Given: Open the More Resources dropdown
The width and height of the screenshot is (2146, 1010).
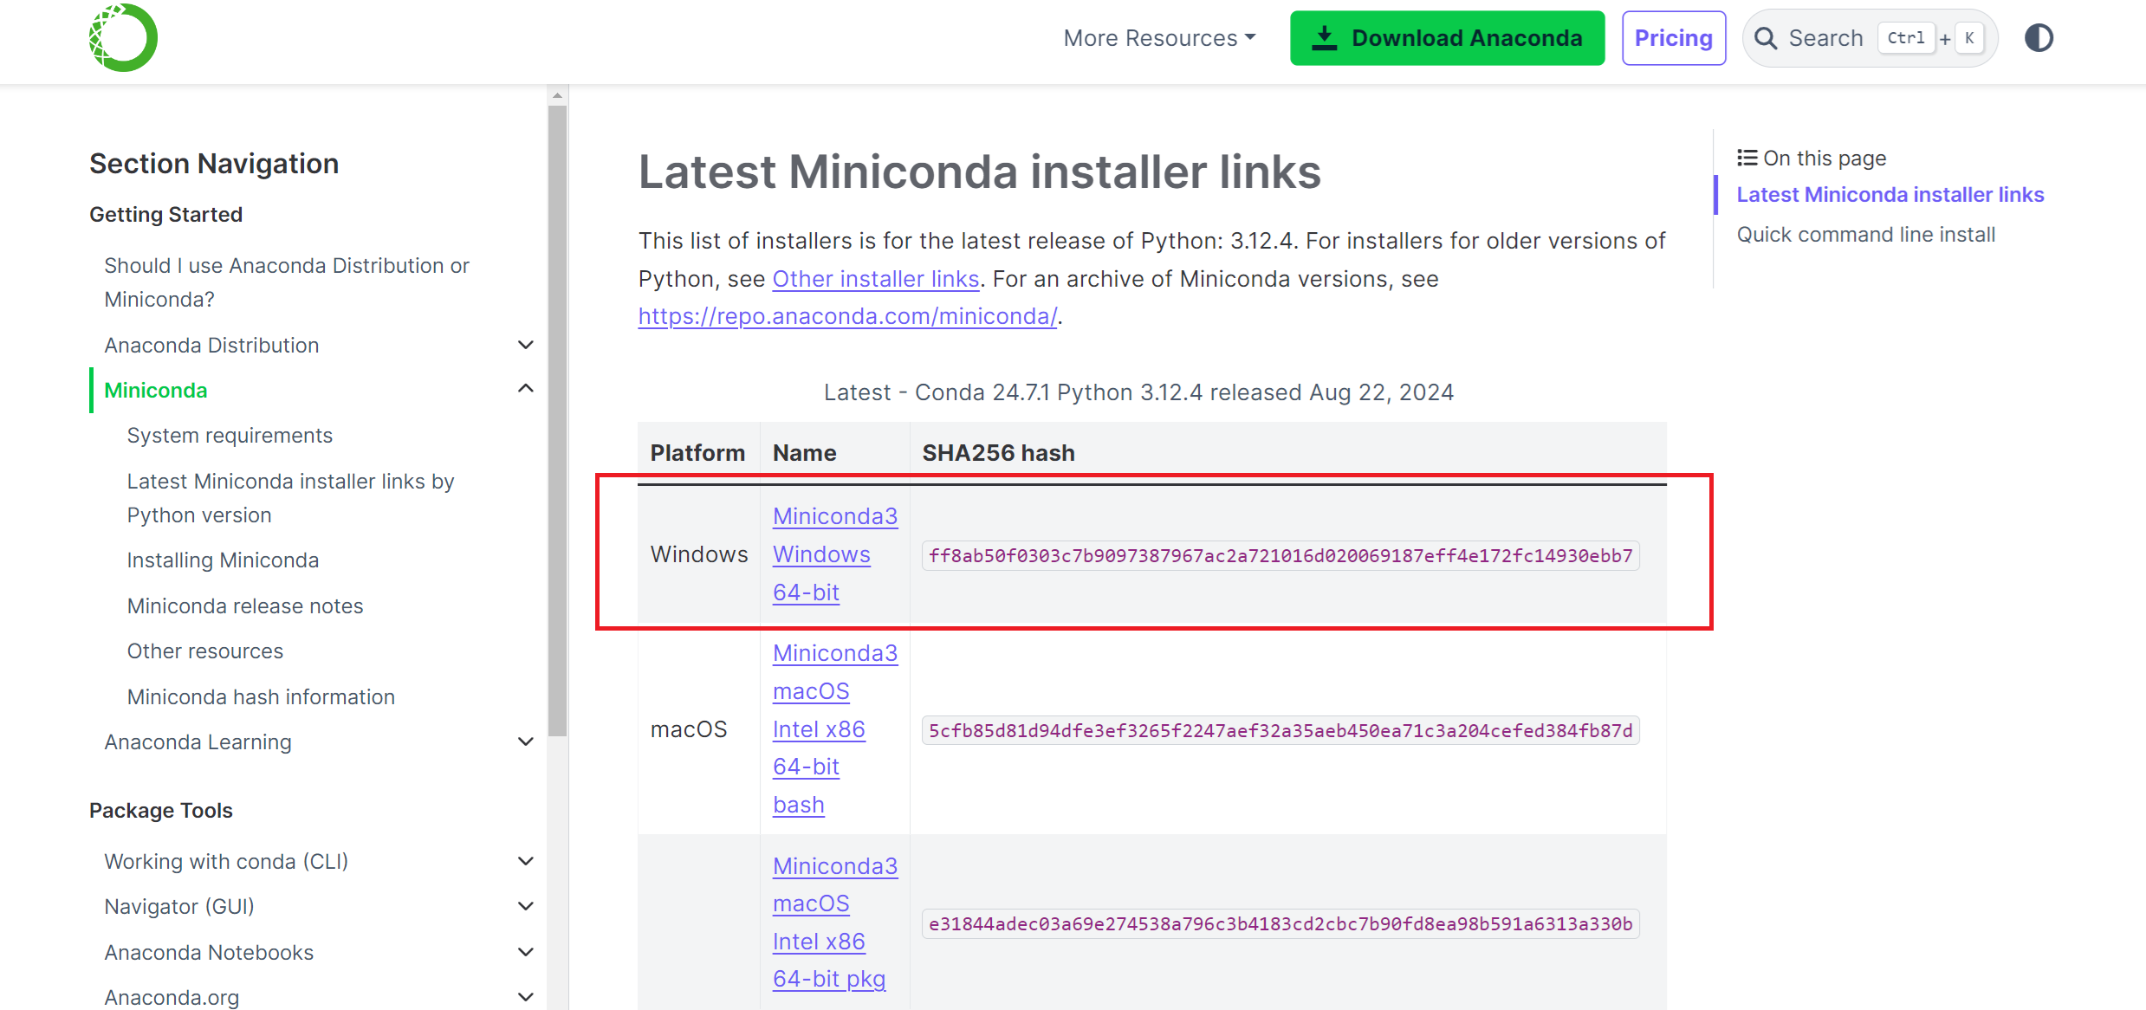Looking at the screenshot, I should pos(1158,38).
